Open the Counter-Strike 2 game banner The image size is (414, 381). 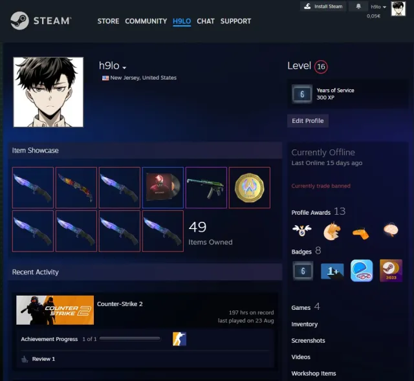(55, 310)
